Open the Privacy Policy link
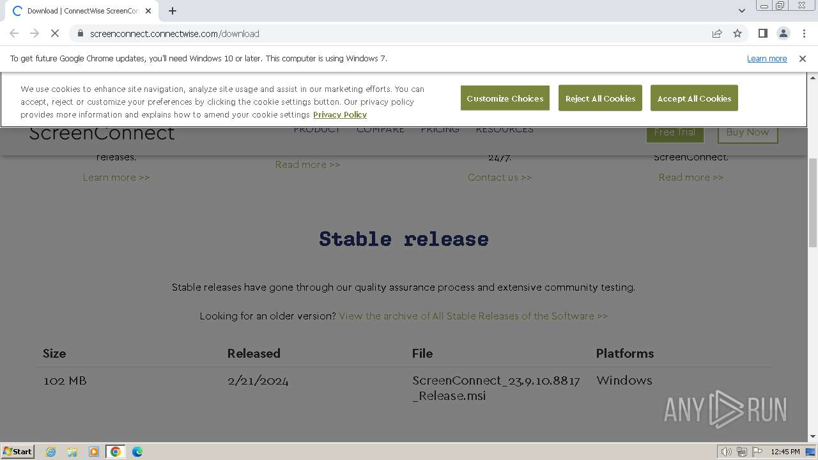The width and height of the screenshot is (818, 460). [x=340, y=115]
